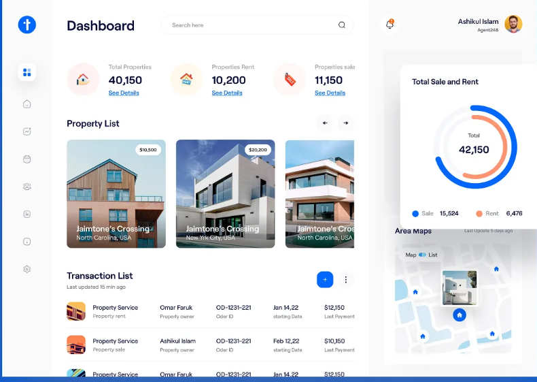The image size is (537, 382).
Task: Click the donut chart total 42,150
Action: click(x=474, y=150)
